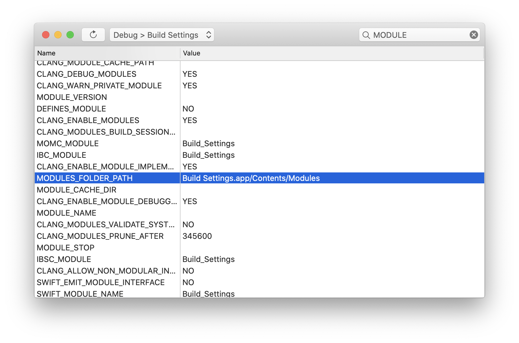Click the yellow minimize traffic light button
Image resolution: width=519 pixels, height=343 pixels.
[58, 35]
